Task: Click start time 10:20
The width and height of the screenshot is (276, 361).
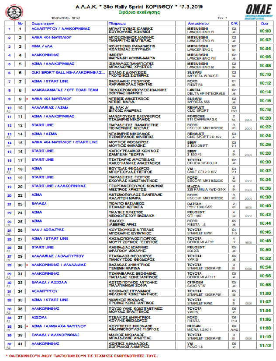Action: (265, 118)
